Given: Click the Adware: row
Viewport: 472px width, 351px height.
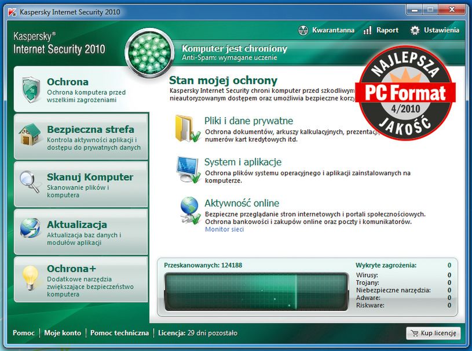Looking at the screenshot, I should (x=404, y=298).
